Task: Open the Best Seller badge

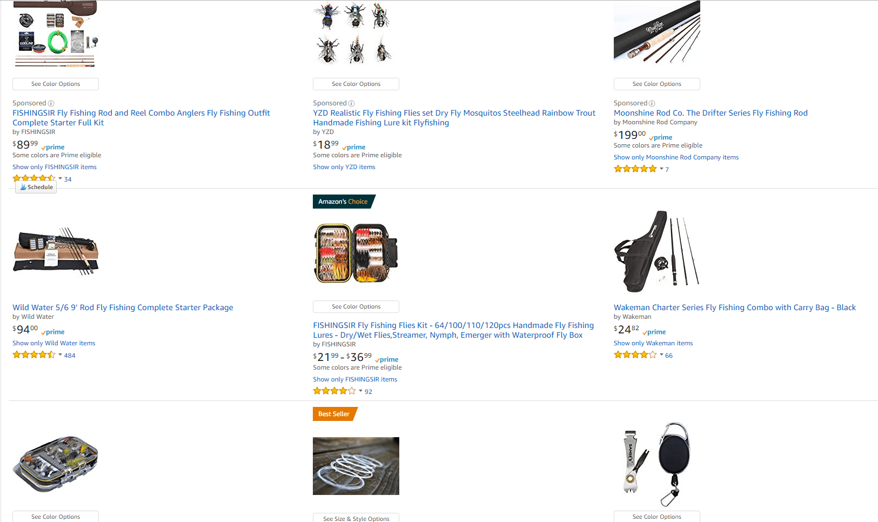Action: point(334,414)
